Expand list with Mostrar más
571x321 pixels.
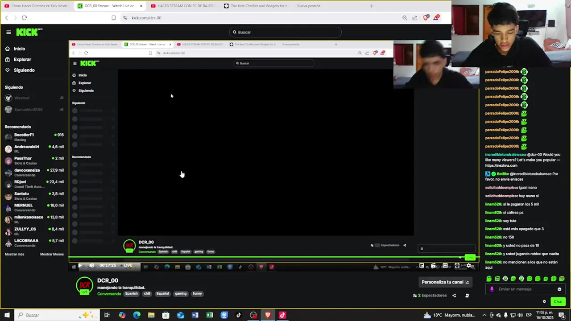click(x=15, y=254)
